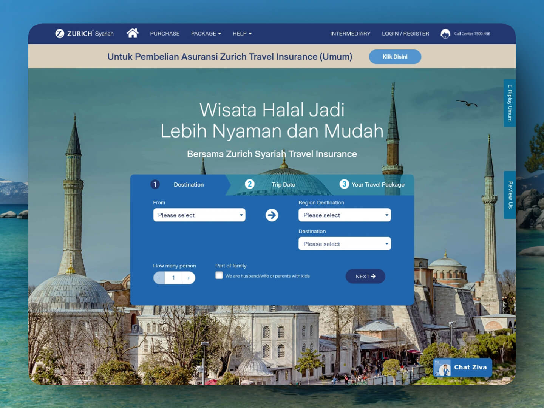Image resolution: width=544 pixels, height=408 pixels.
Task: Select step 3 number badge
Action: tap(344, 184)
